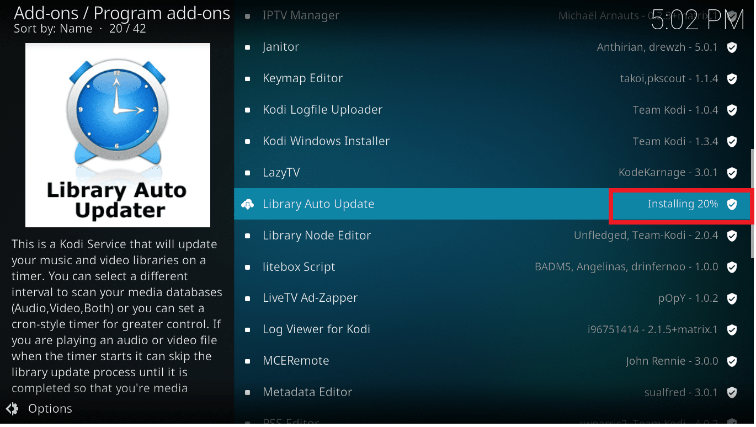Click the vertical scrollbar on the right edge
This screenshot has width=756, height=427.
point(753,204)
